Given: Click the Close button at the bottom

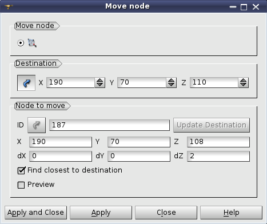Looking at the screenshot, I should click(166, 213).
